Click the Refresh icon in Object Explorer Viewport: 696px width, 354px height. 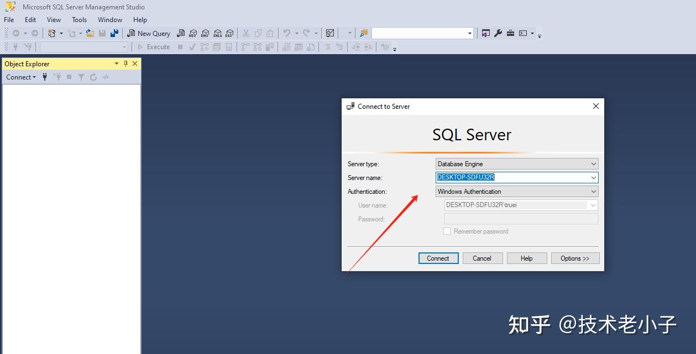point(92,77)
